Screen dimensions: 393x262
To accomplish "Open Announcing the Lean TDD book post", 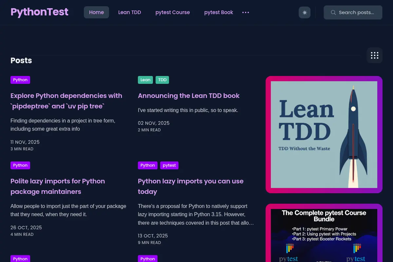I will click(189, 96).
